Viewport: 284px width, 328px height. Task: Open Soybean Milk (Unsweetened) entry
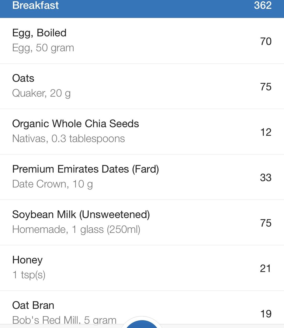(81, 215)
